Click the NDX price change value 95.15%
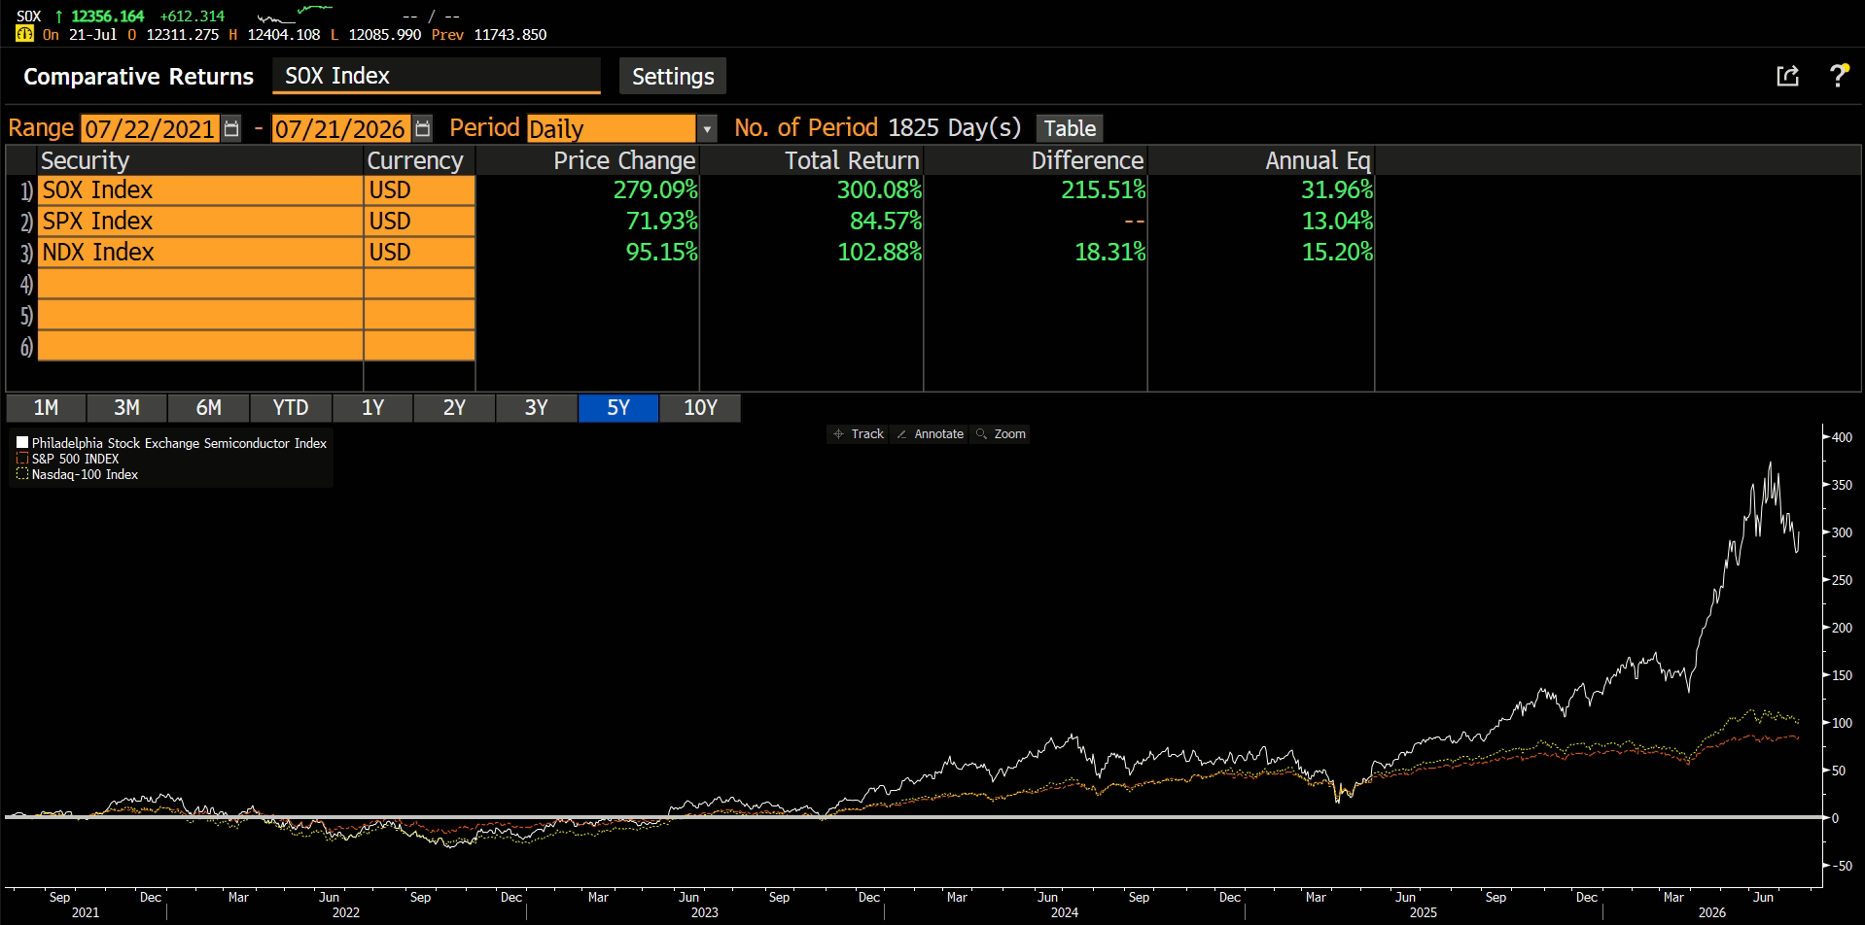This screenshot has width=1865, height=925. (x=661, y=253)
